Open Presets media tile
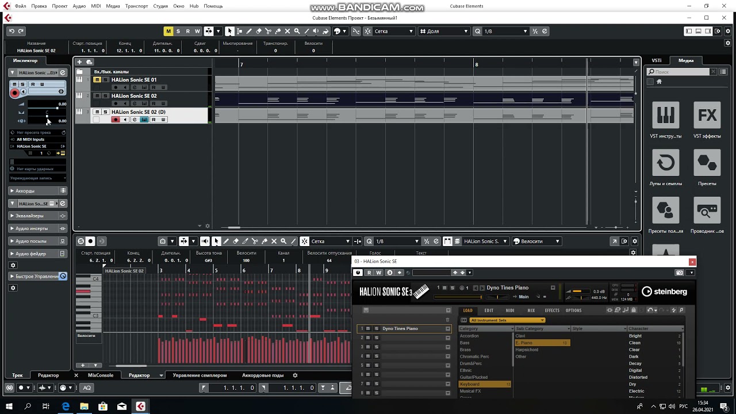The image size is (736, 414). pos(707,167)
